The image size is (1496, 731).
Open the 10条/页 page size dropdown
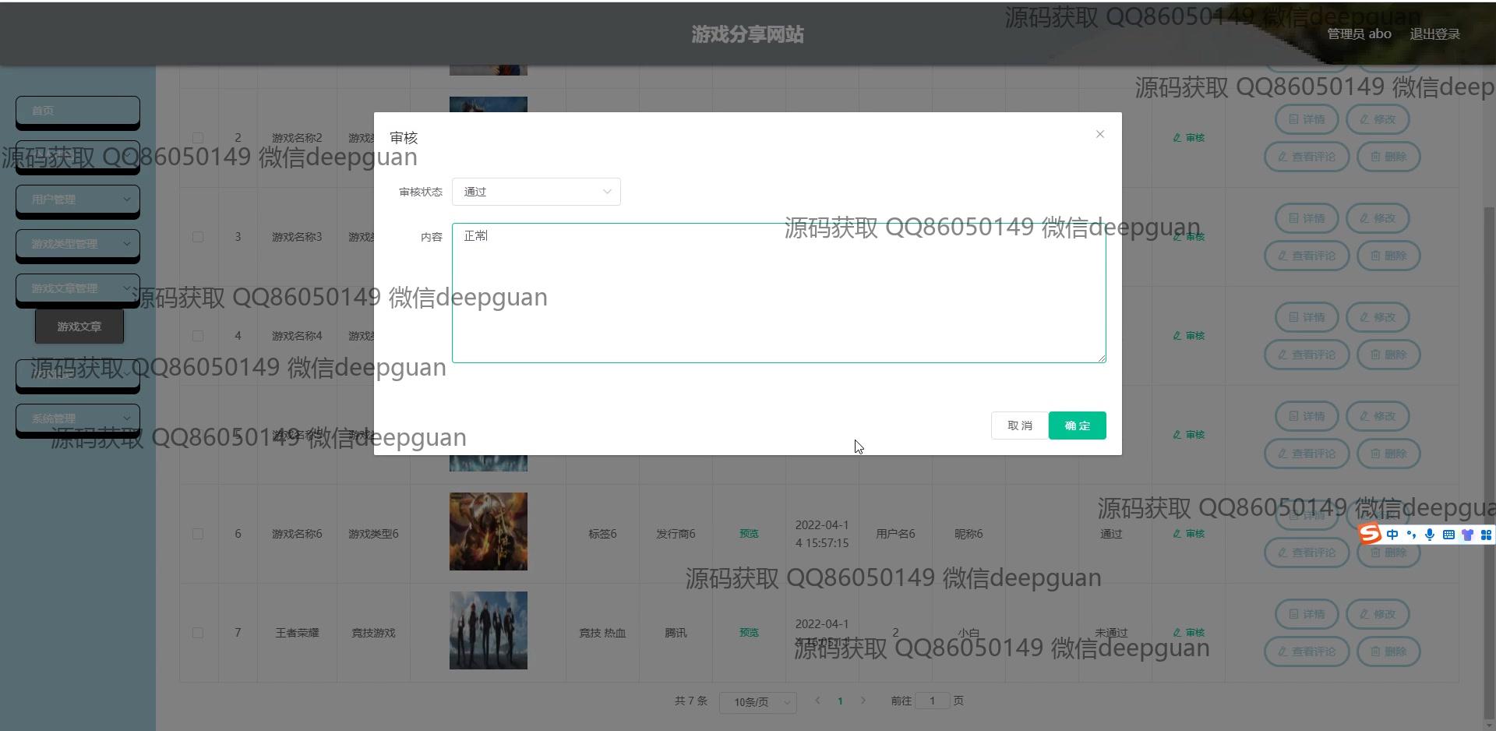757,702
